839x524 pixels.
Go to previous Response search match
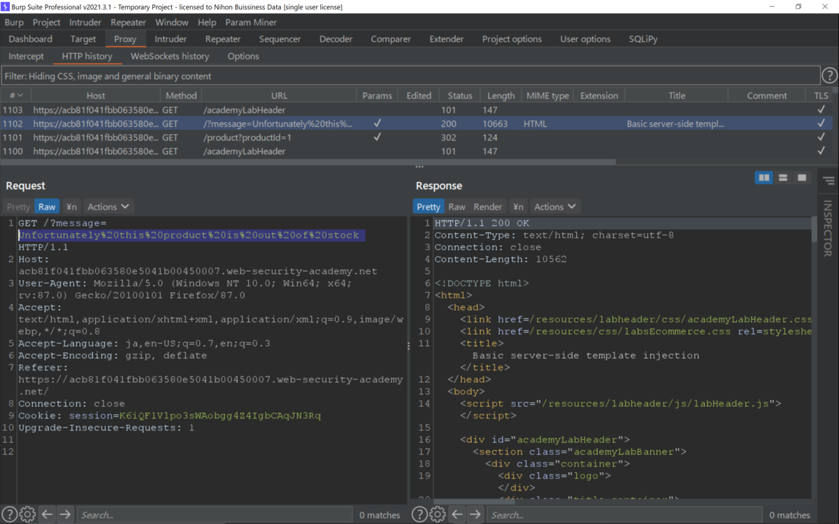[457, 515]
